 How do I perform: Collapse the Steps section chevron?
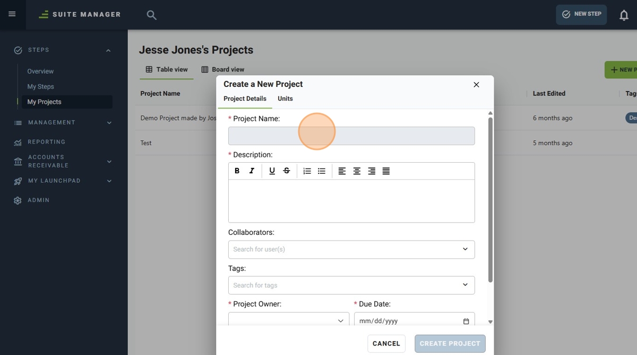108,50
